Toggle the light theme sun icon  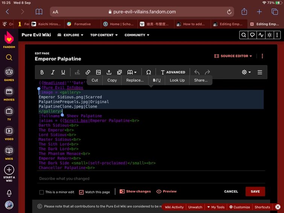[x=269, y=35]
